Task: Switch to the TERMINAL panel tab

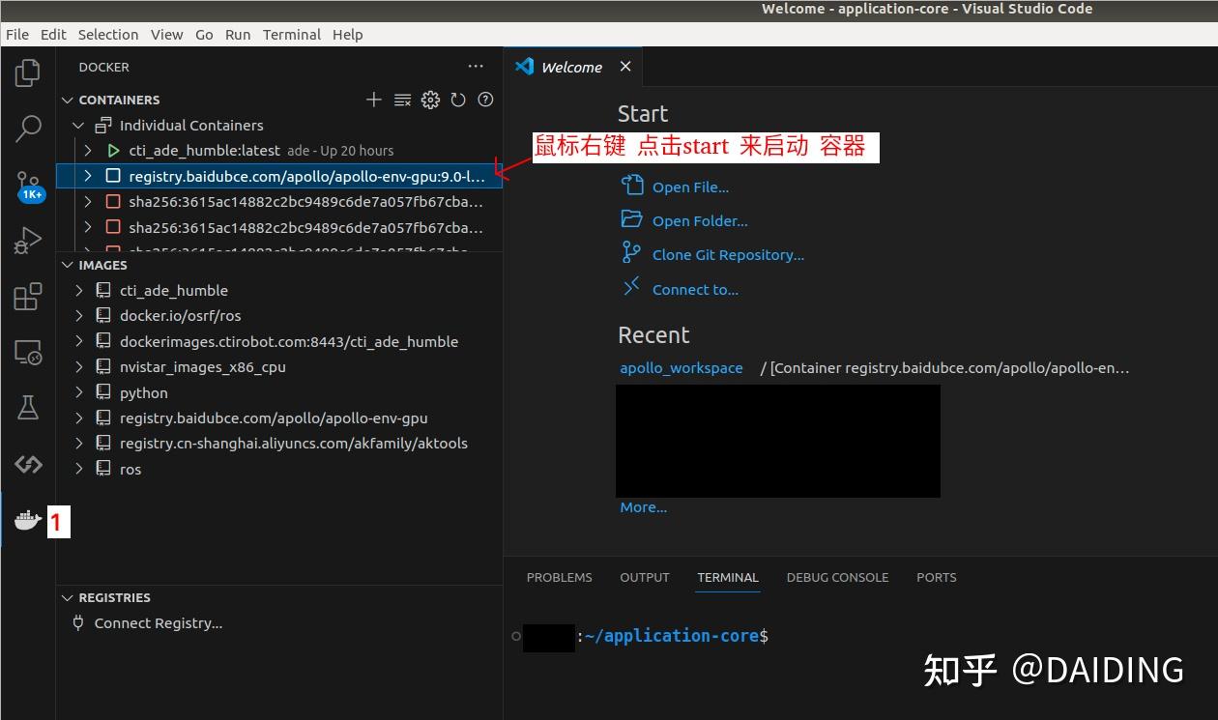Action: click(x=728, y=577)
